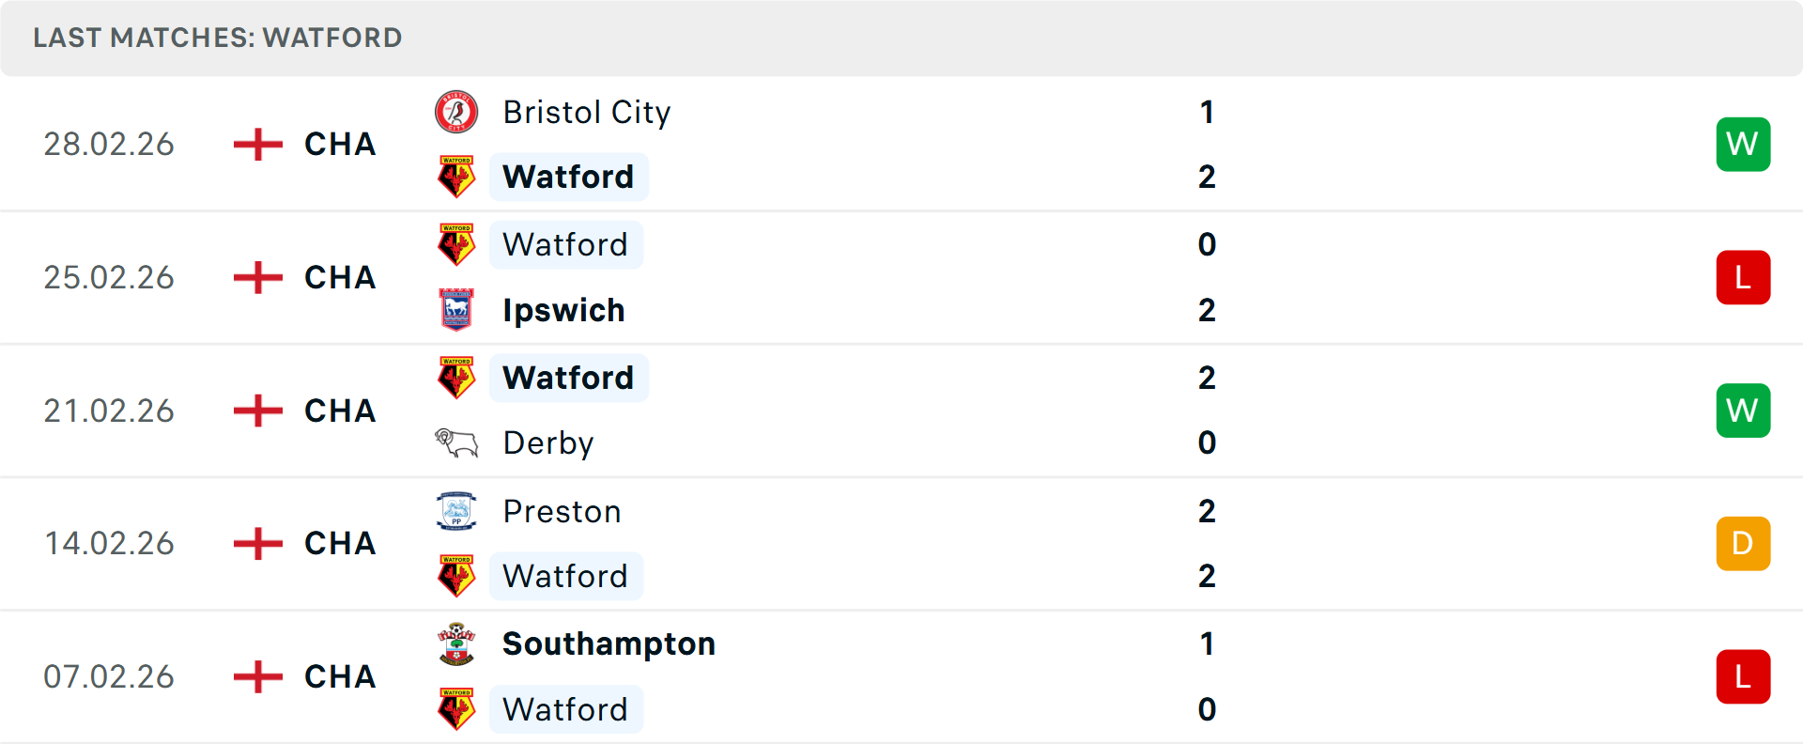Click the Southampton club crest
Screen dimensions: 1803x744
coord(456,644)
